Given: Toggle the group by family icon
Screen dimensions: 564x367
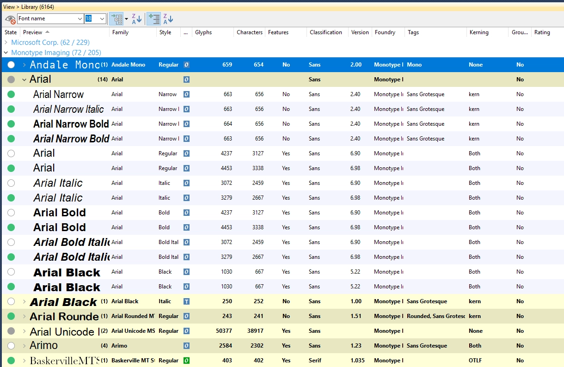Looking at the screenshot, I should 153,19.
